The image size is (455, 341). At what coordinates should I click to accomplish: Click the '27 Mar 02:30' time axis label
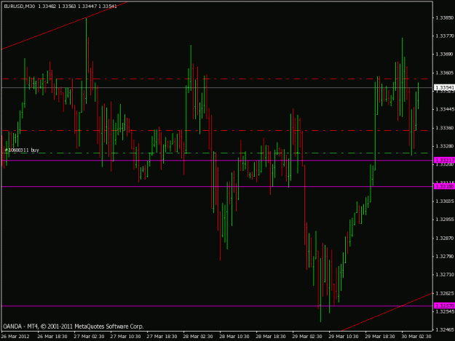coord(89,337)
